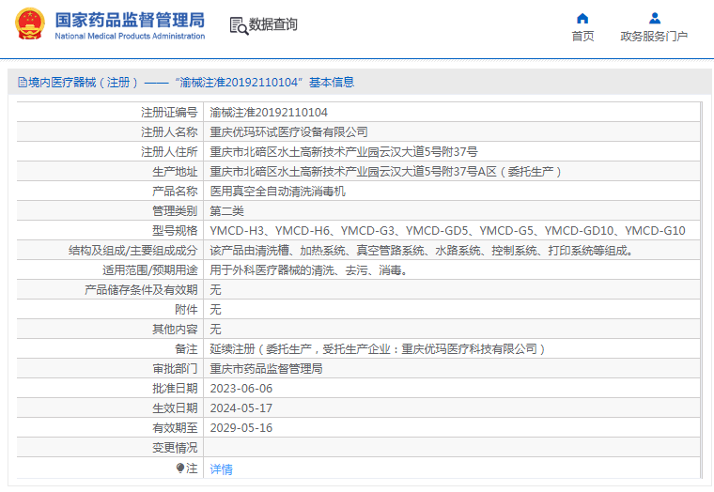The height and width of the screenshot is (492, 714).
Task: Select 无 in 产品储存条件及有效期 row
Action: coord(215,290)
